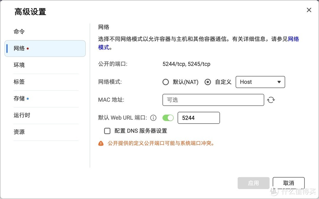Image resolution: width=319 pixels, height=199 pixels.
Task: Select the 自定义 network mode radio button
Action: 208,82
